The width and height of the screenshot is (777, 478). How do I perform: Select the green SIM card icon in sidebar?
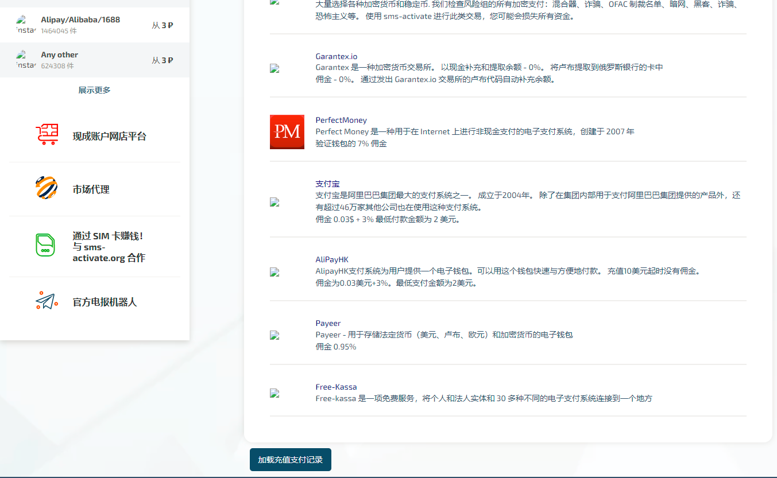45,245
